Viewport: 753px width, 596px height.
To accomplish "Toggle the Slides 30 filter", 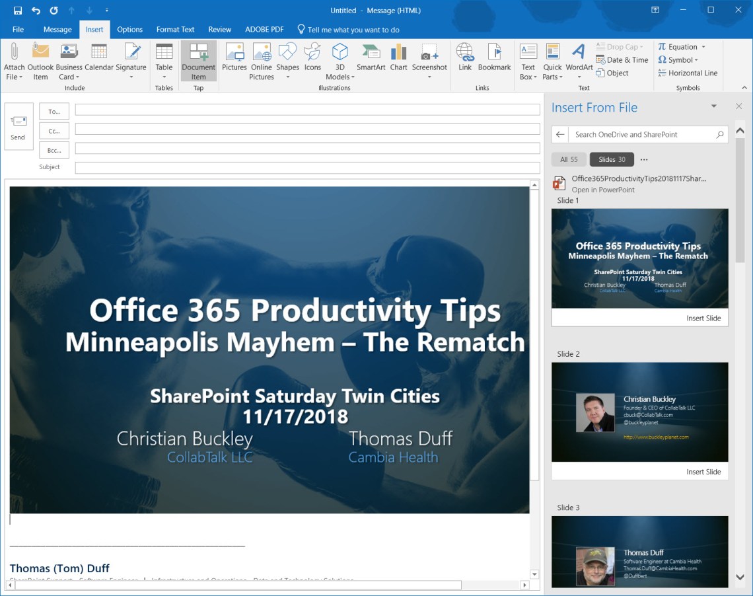I will 612,159.
